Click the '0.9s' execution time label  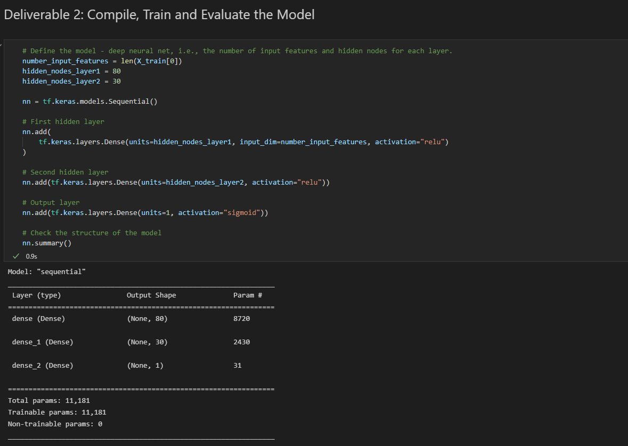[31, 256]
